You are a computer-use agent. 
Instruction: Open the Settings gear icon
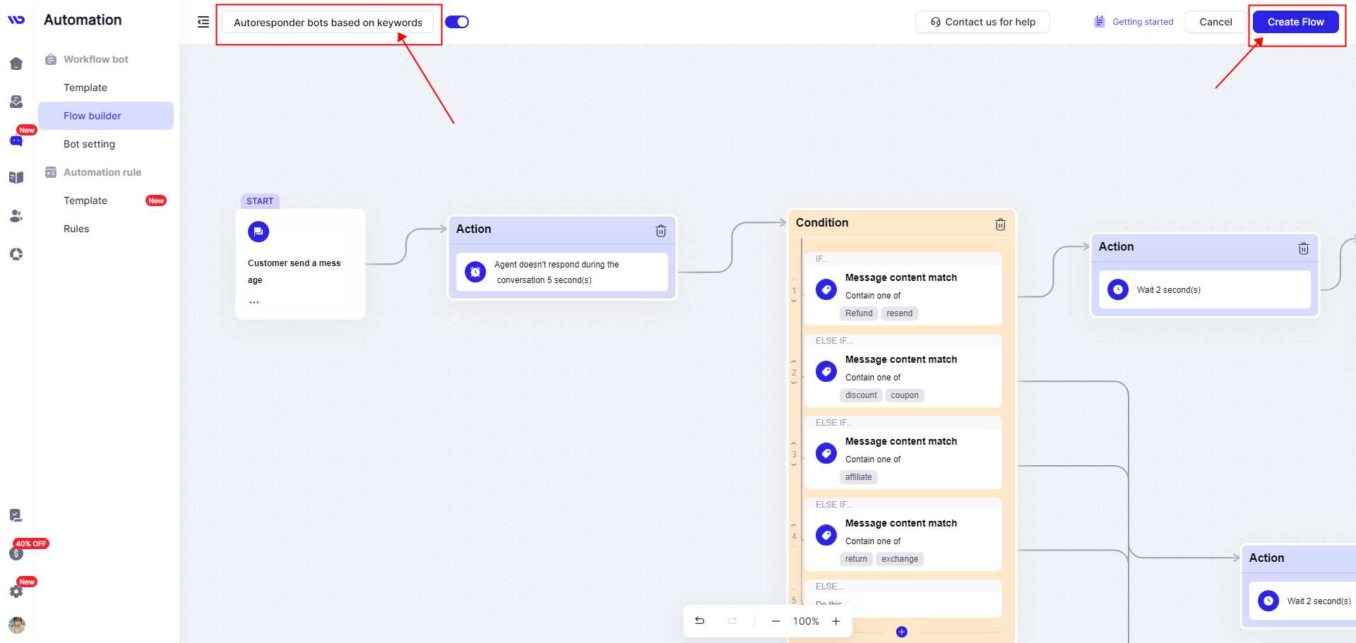coord(16,591)
